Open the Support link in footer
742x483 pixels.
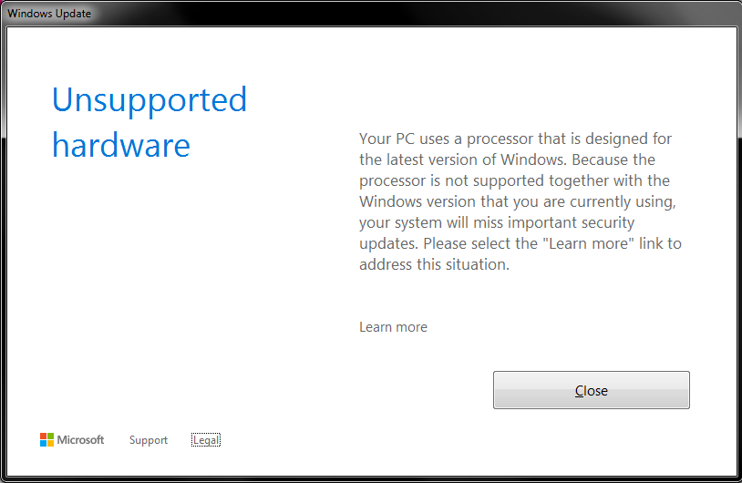click(x=149, y=440)
